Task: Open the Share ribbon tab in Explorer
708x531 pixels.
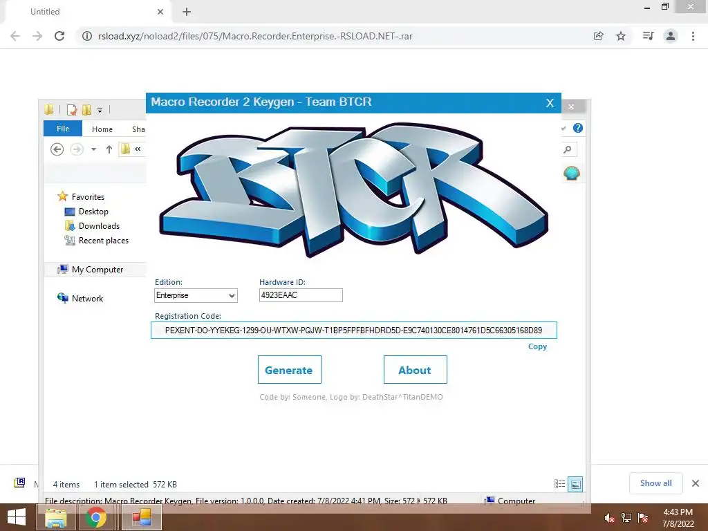Action: coord(138,129)
